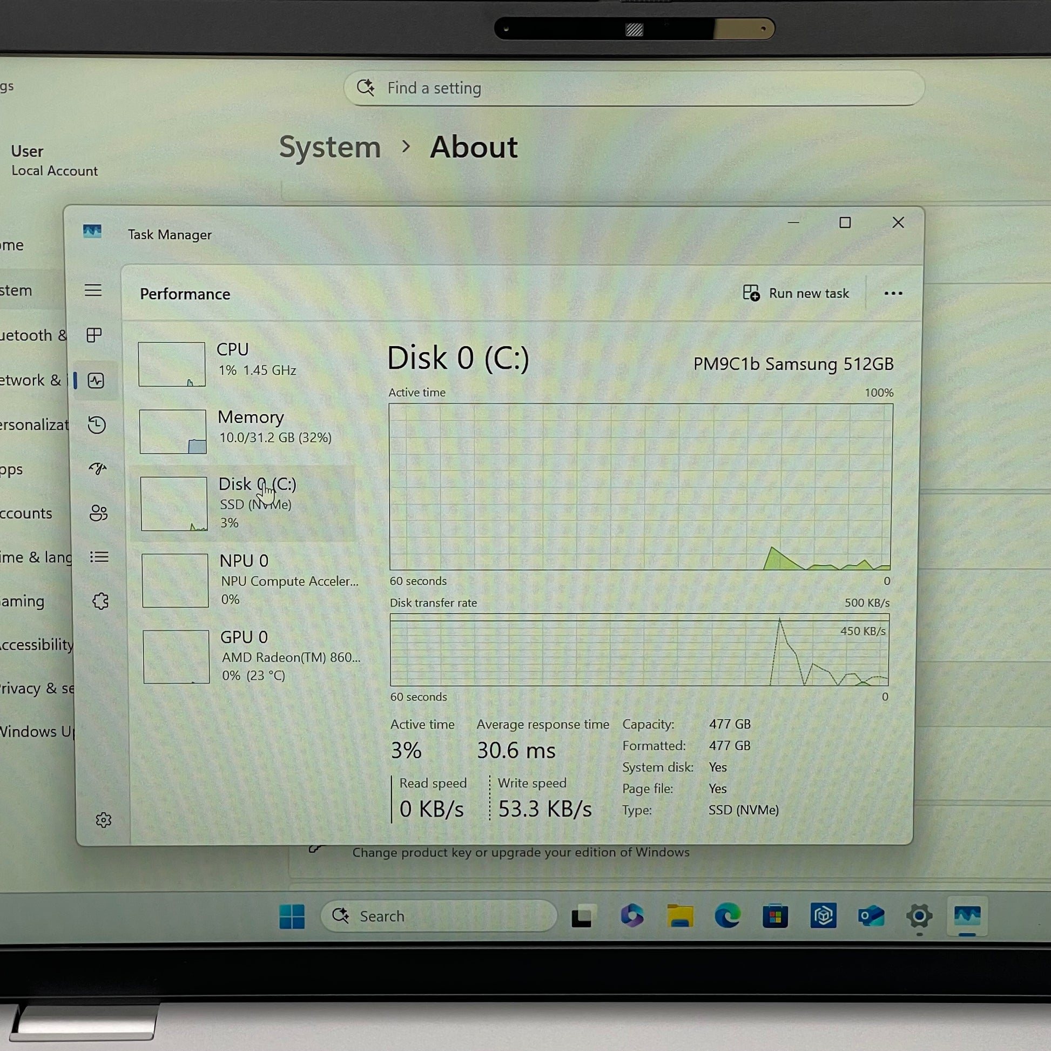The width and height of the screenshot is (1051, 1051).
Task: Select the NPU 0 performance item
Action: tap(247, 580)
